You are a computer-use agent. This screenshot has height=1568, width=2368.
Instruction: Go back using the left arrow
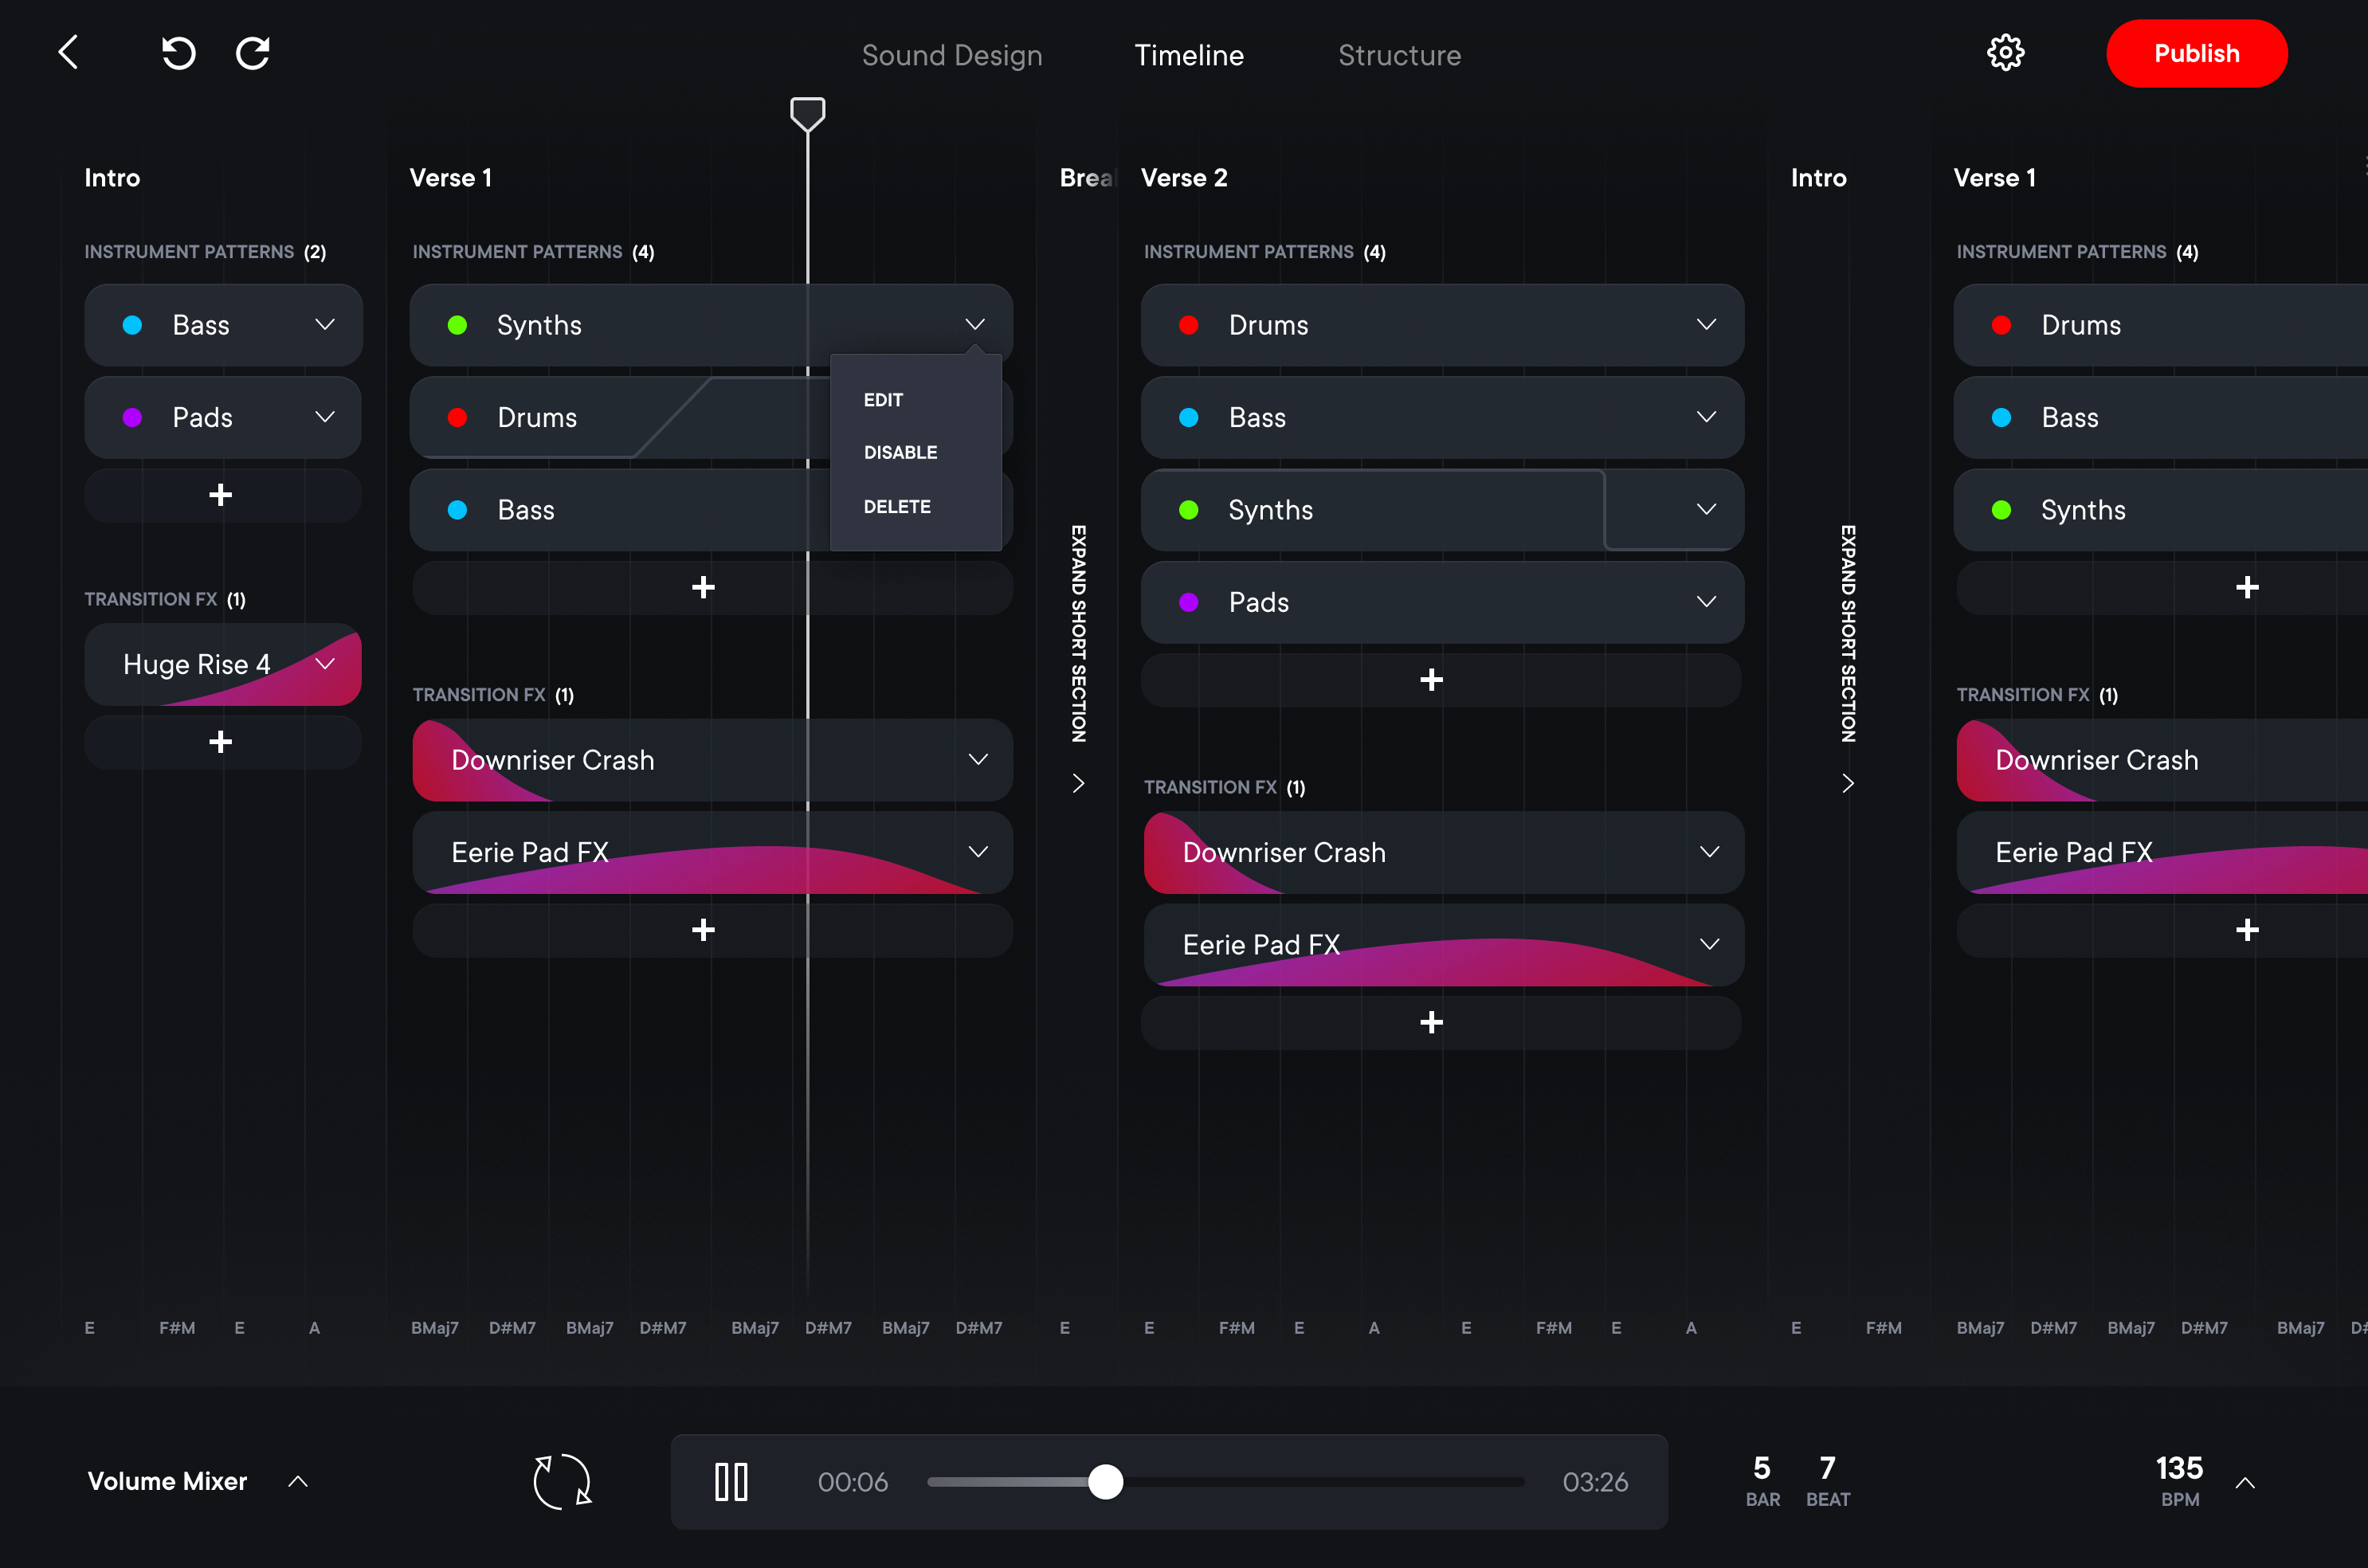pyautogui.click(x=67, y=52)
